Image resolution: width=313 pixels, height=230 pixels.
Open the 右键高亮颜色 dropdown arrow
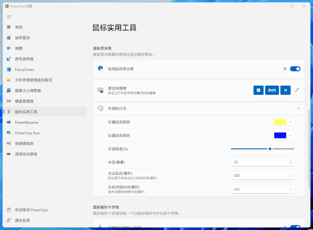[290, 135]
